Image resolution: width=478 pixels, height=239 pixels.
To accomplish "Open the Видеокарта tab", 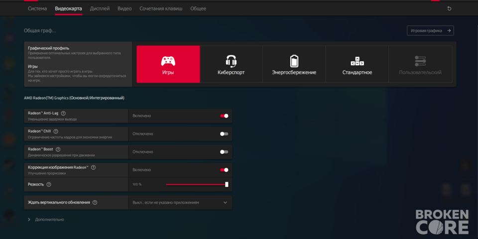I will 68,8.
